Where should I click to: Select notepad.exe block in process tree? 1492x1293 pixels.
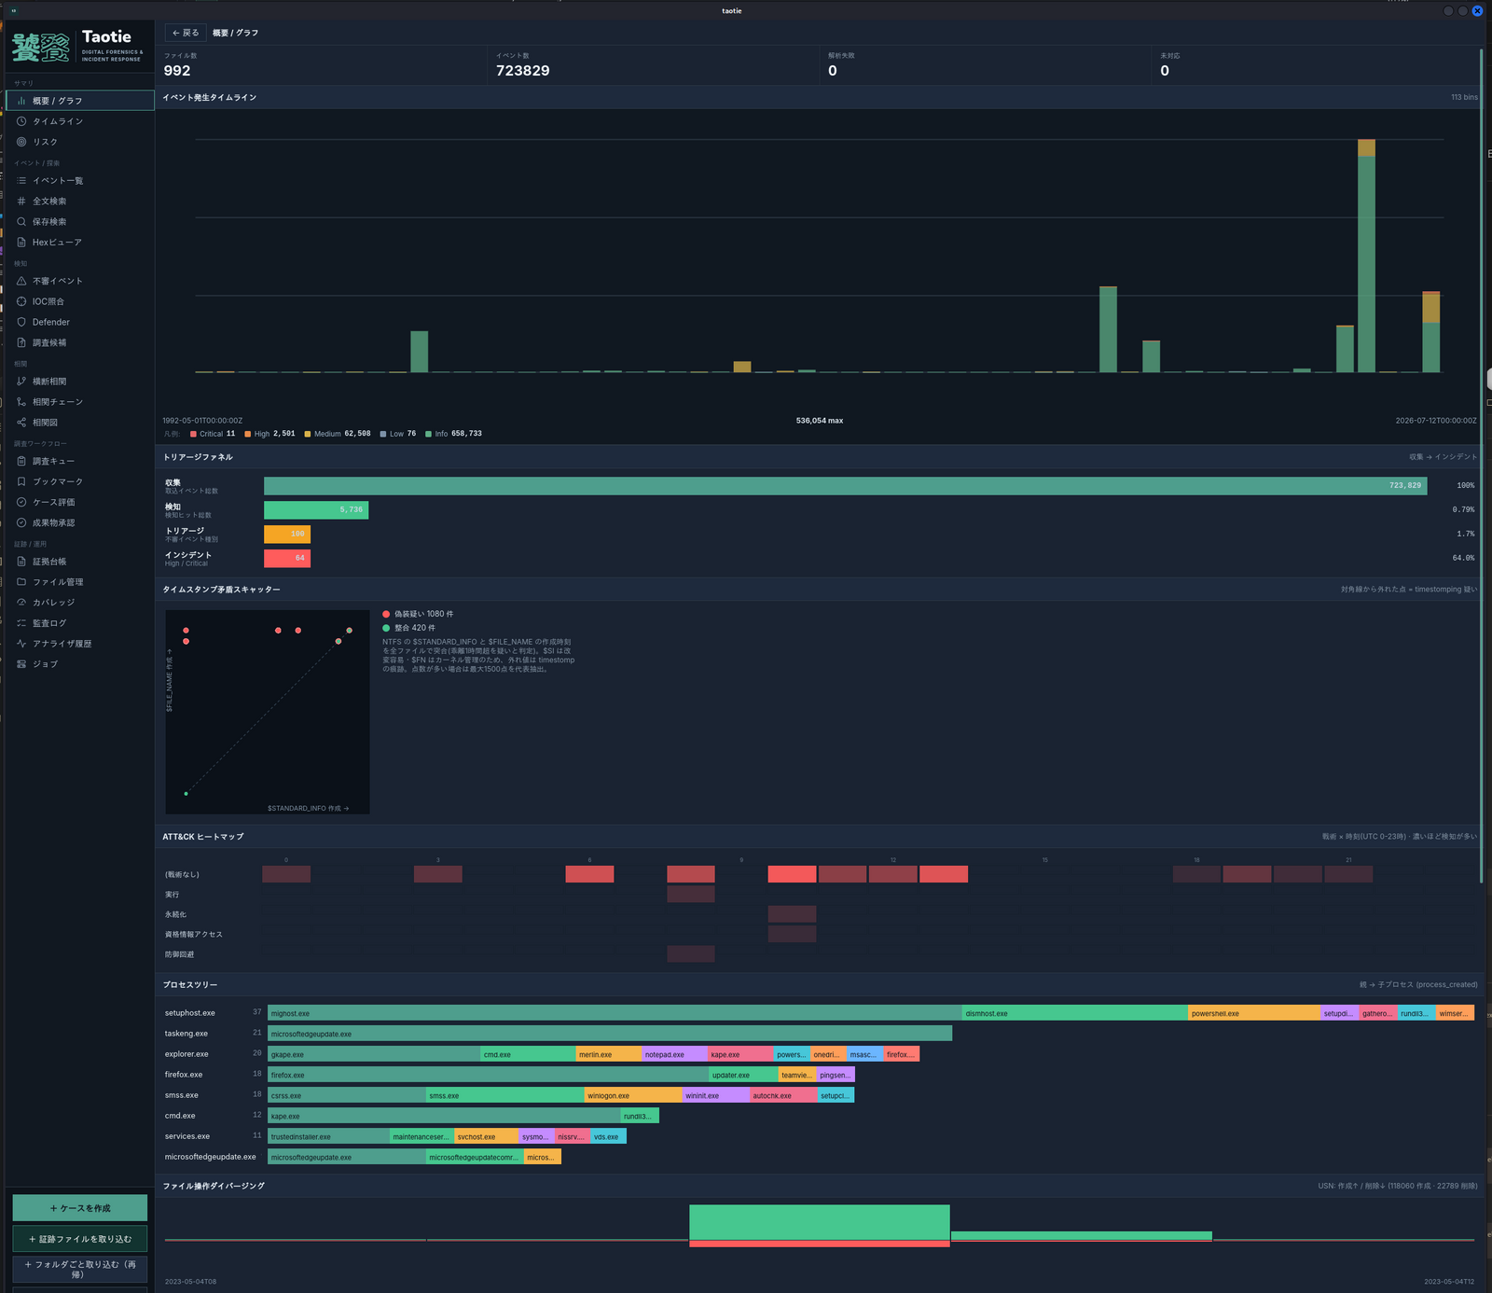(674, 1054)
